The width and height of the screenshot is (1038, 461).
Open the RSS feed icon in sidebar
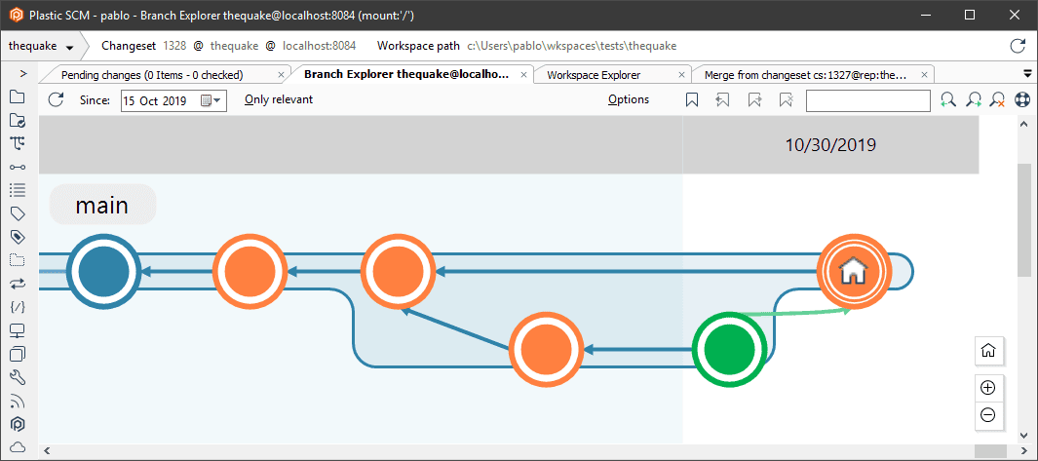point(18,401)
